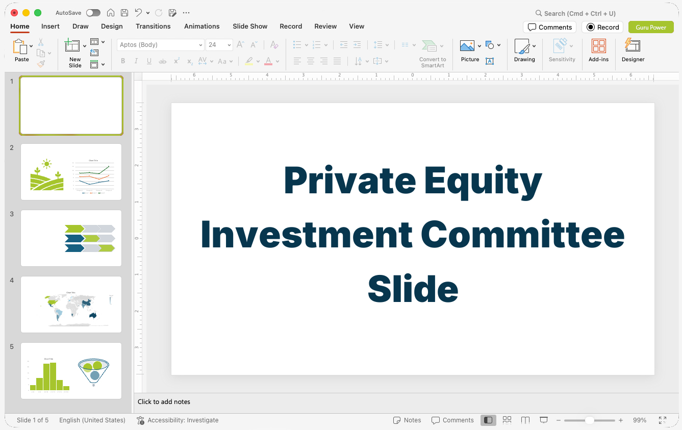Click the Drawing tool icon
The image size is (682, 430).
coord(522,46)
